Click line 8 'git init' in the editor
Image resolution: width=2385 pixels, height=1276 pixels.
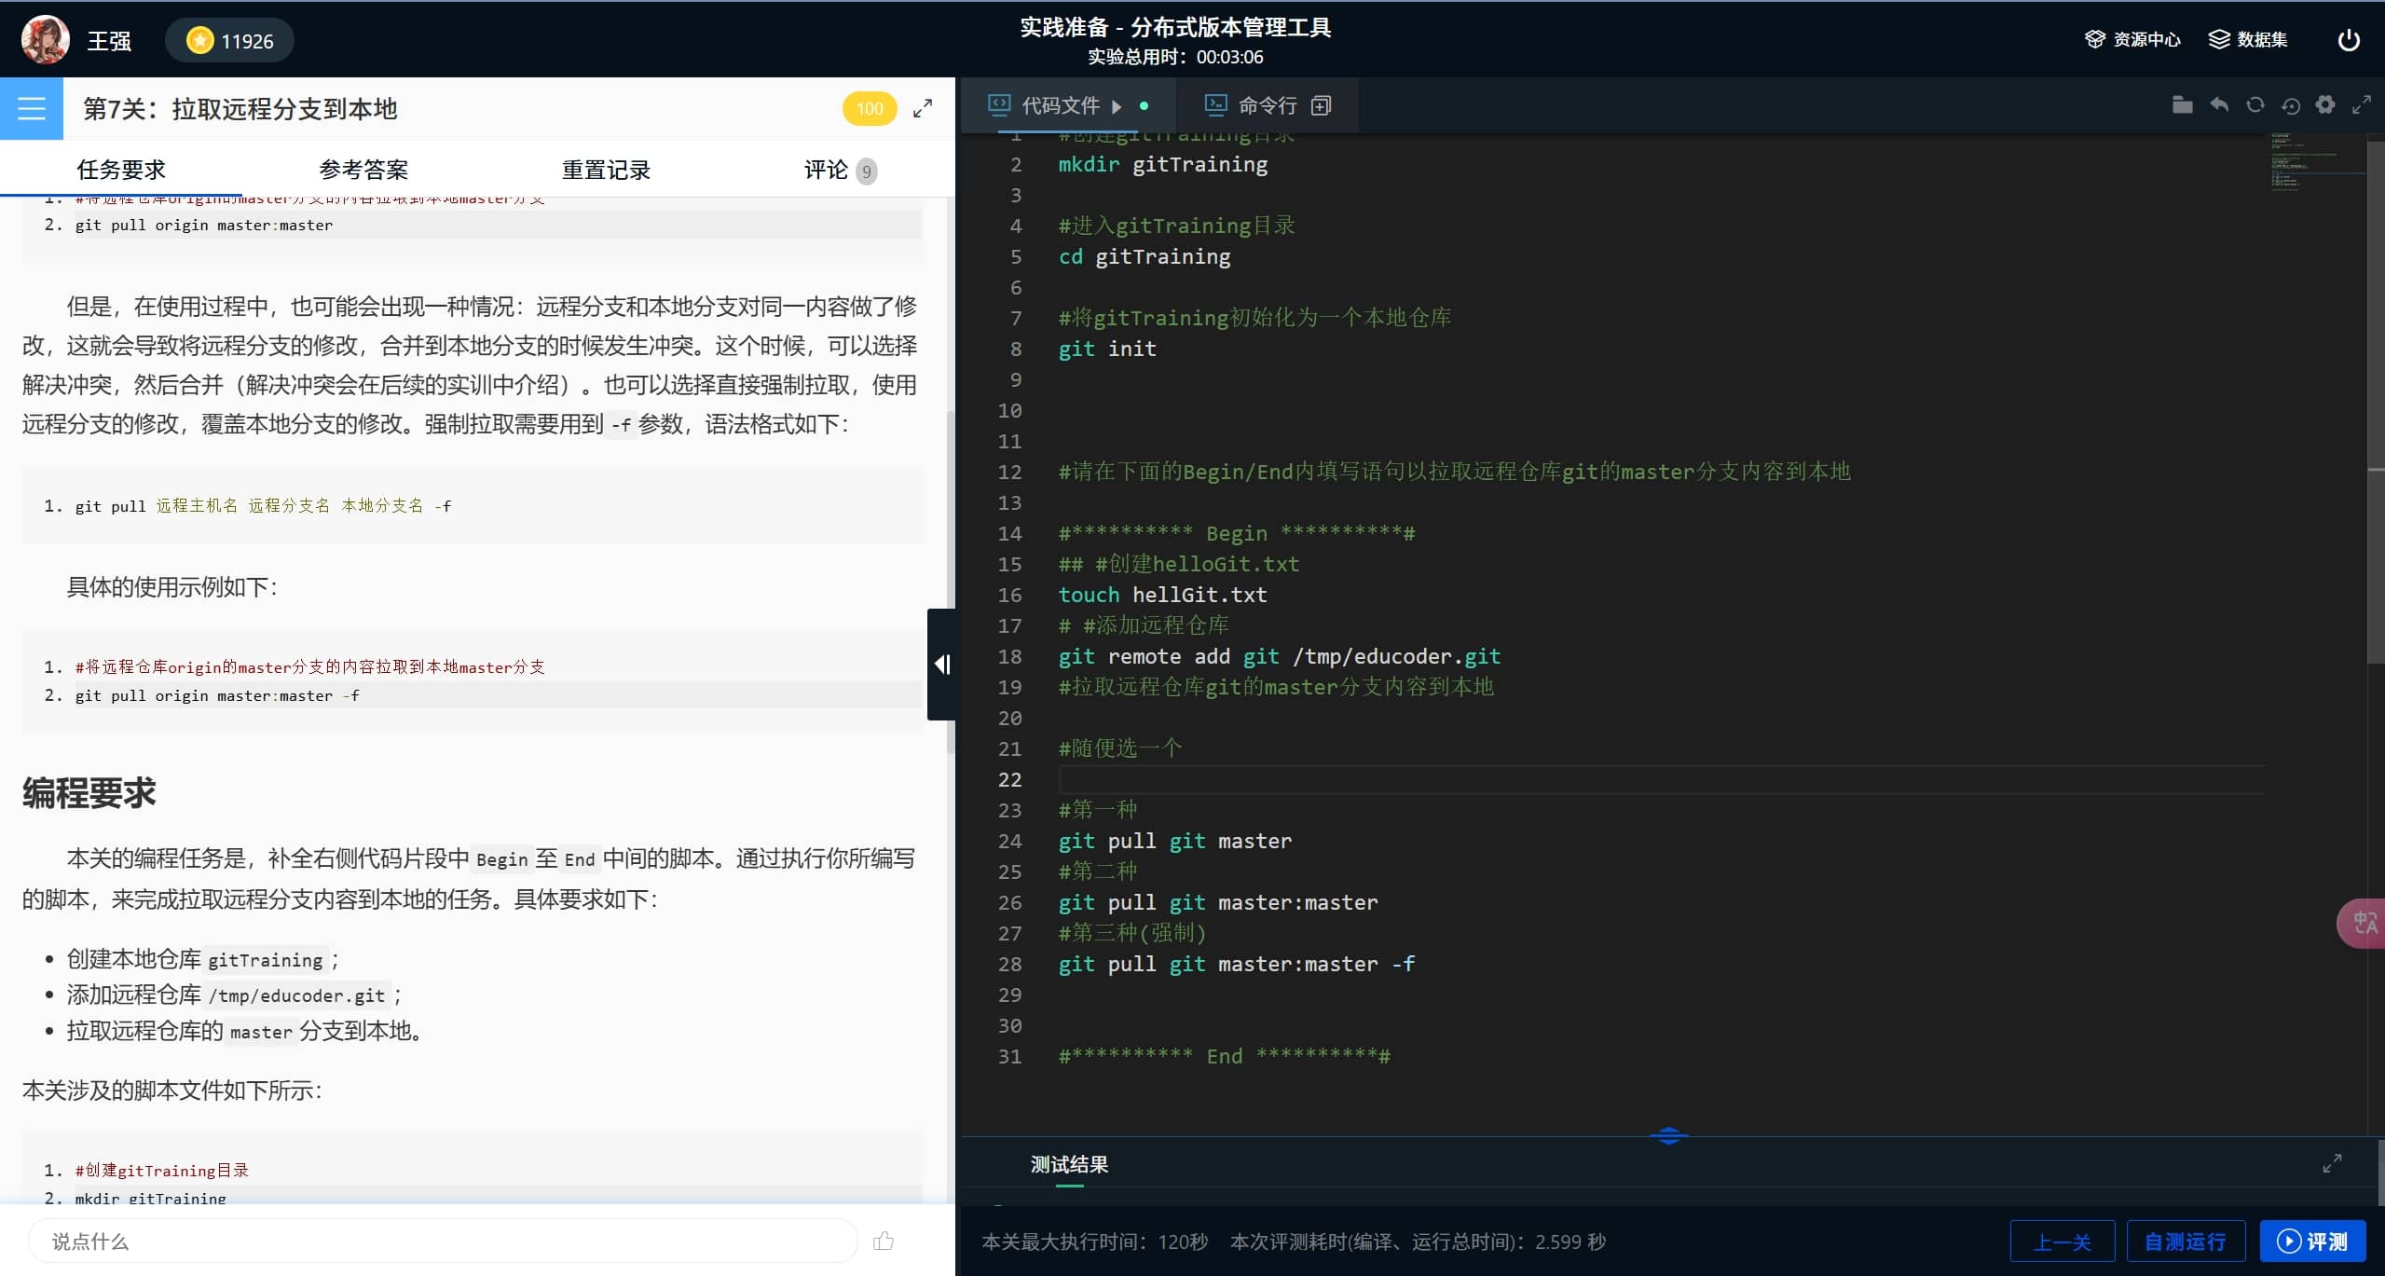tap(1107, 349)
